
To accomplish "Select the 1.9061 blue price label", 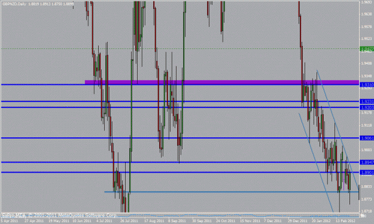I will 367,138.
